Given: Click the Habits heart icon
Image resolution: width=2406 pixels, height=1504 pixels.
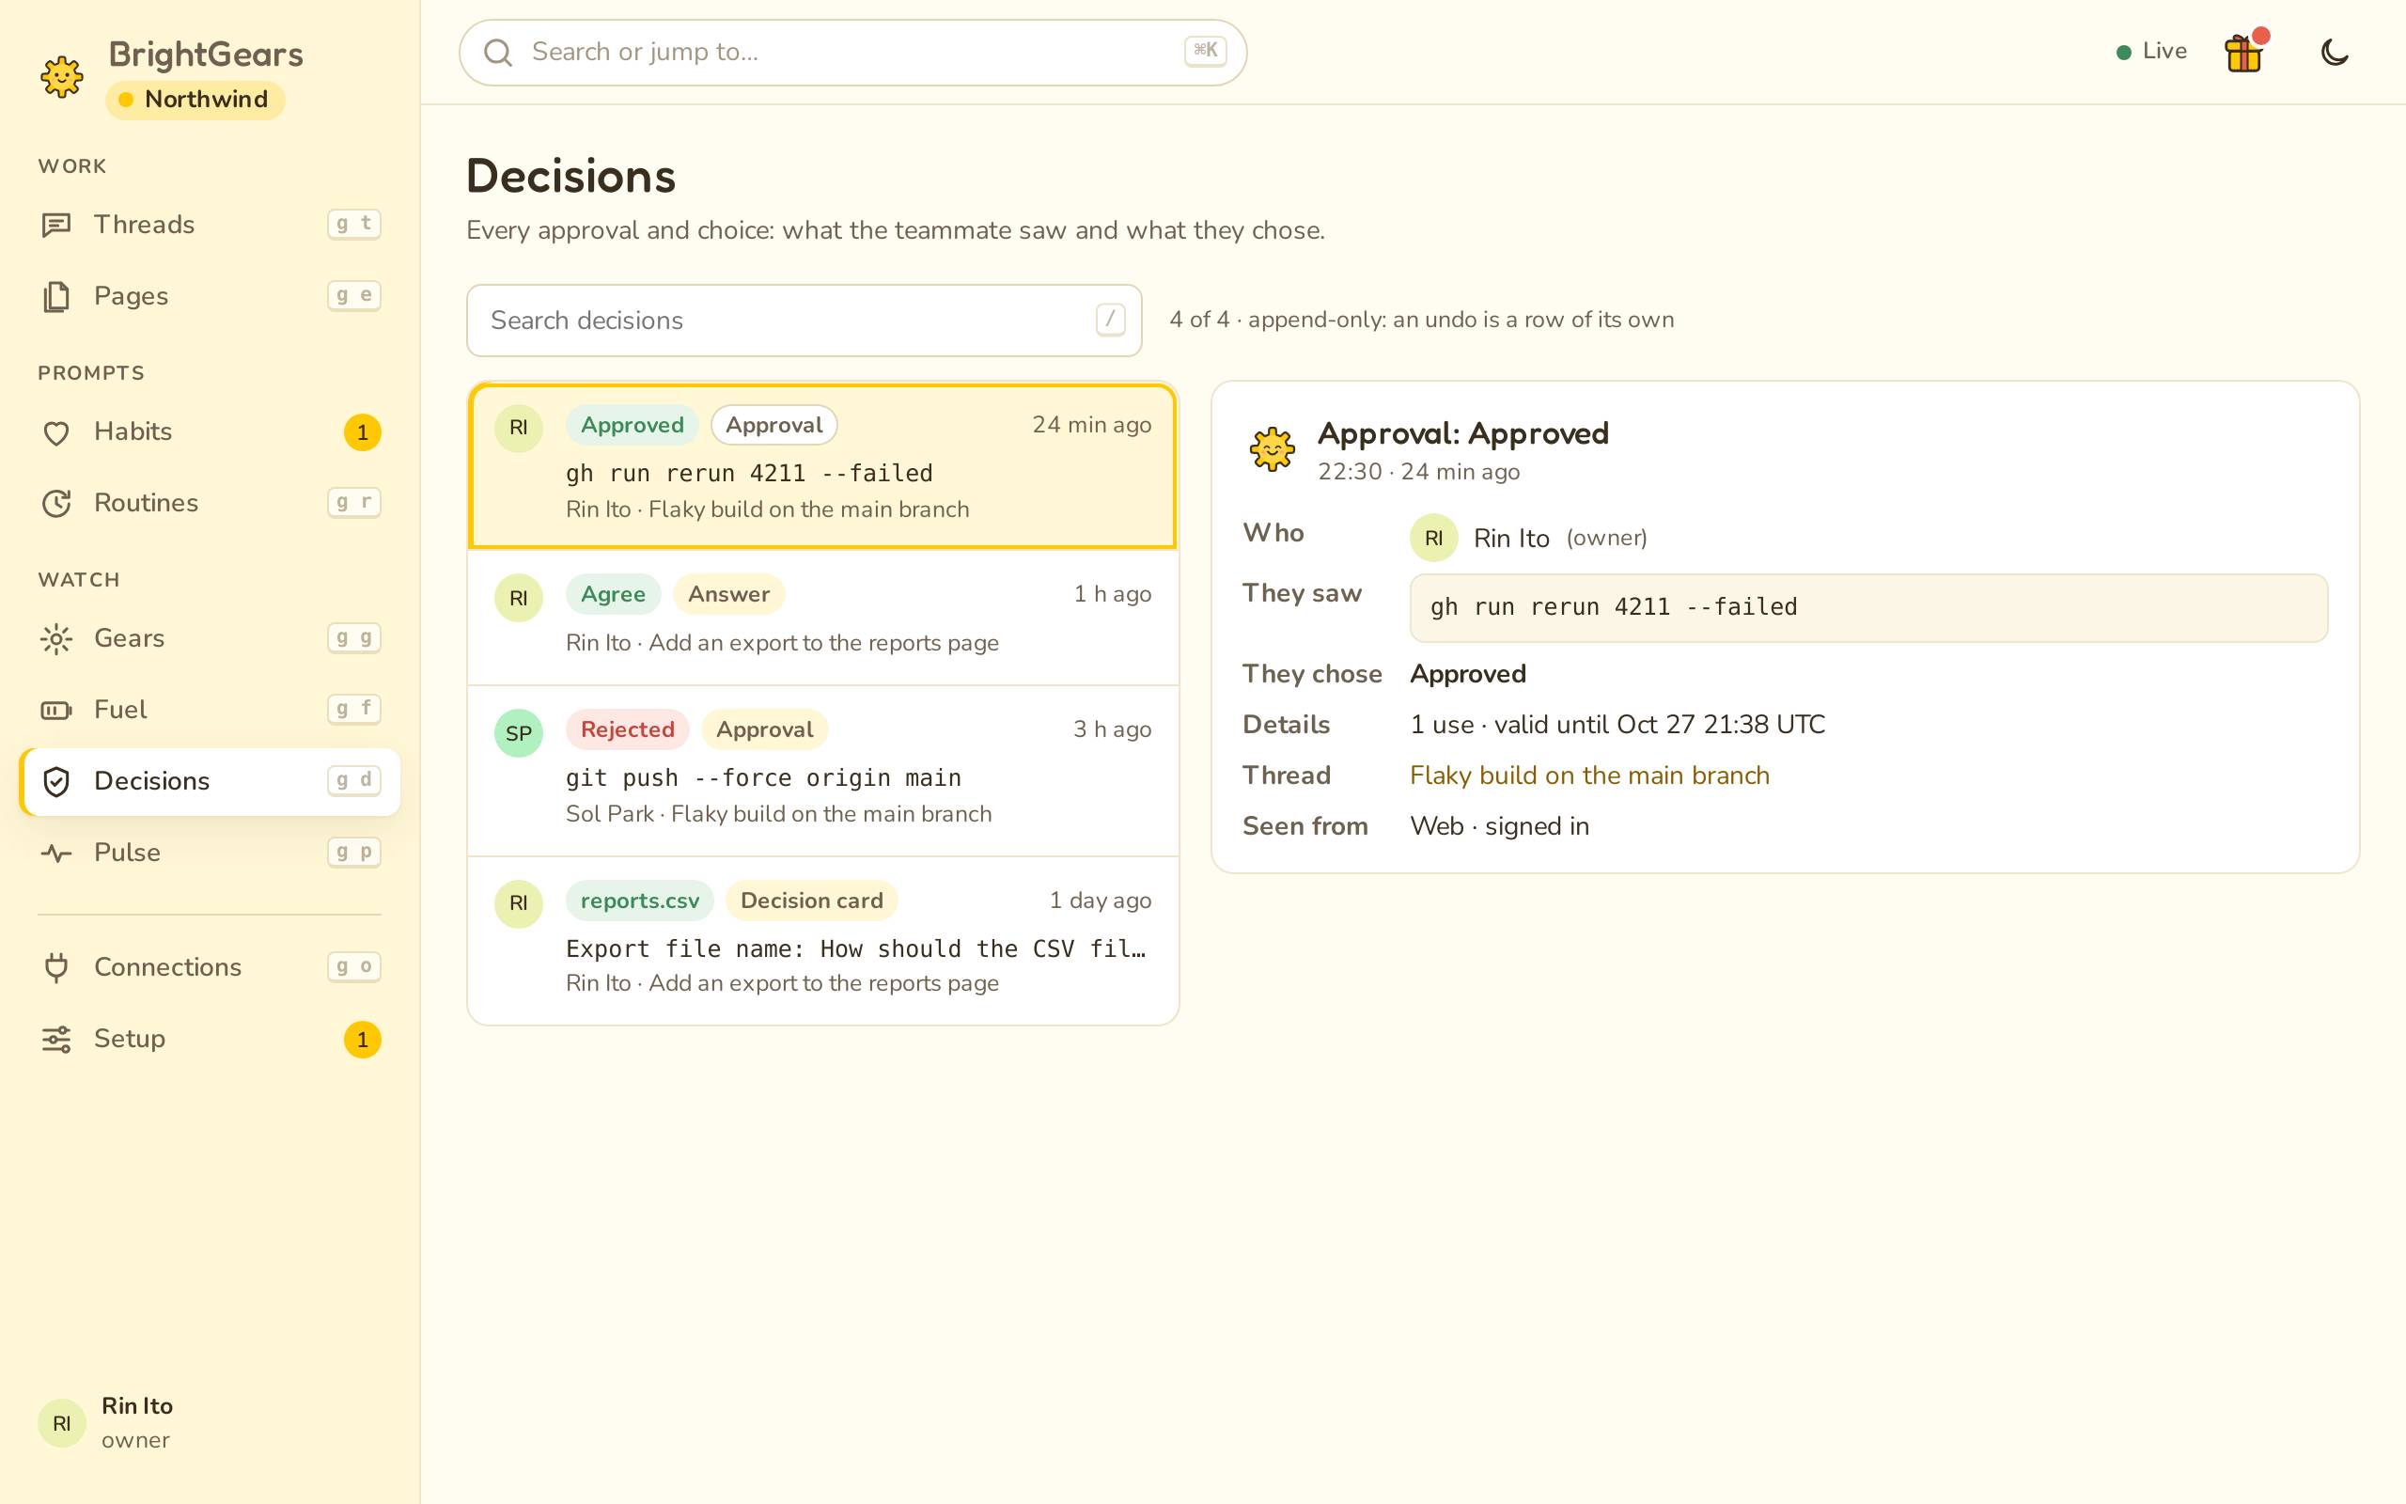Looking at the screenshot, I should (x=56, y=432).
